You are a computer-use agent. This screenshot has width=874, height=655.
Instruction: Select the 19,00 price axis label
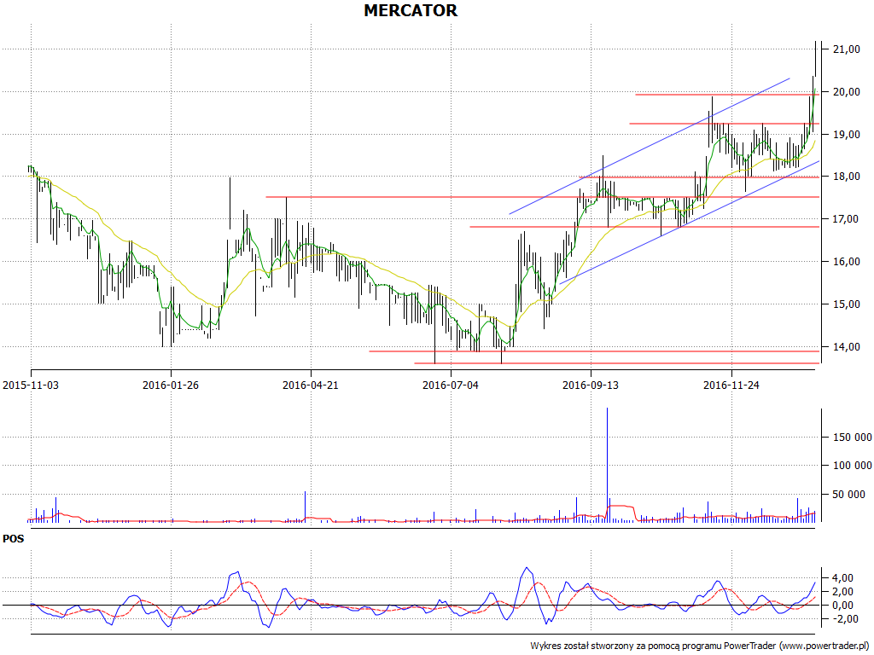[846, 134]
